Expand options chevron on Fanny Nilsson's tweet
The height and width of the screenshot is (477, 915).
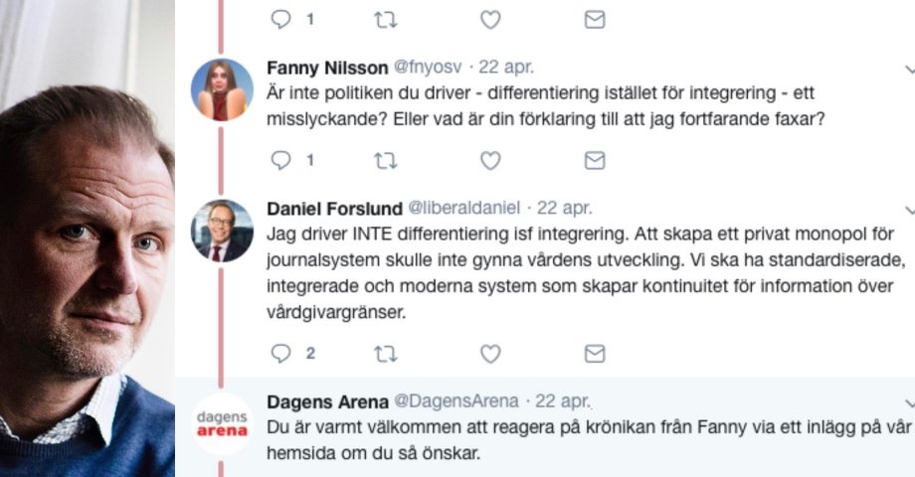[x=909, y=69]
